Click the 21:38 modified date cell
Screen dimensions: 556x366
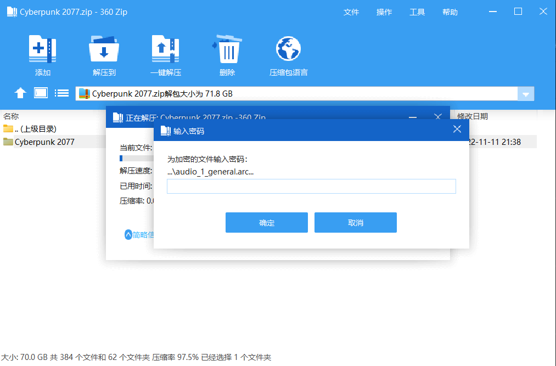(495, 142)
